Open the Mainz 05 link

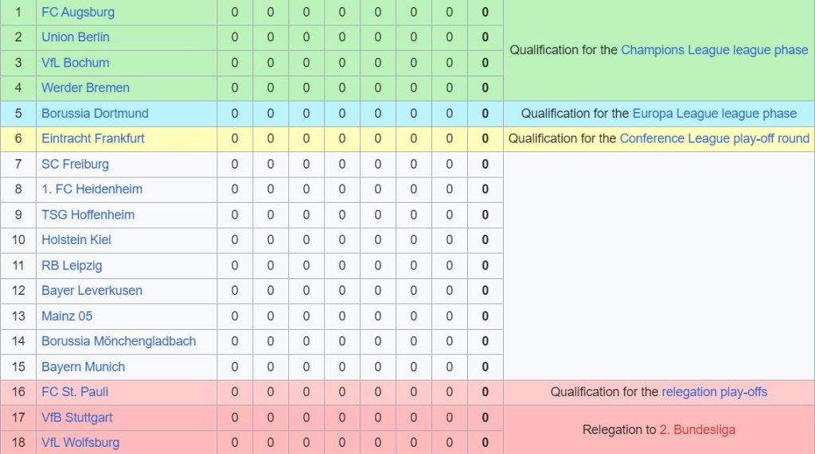pos(67,316)
